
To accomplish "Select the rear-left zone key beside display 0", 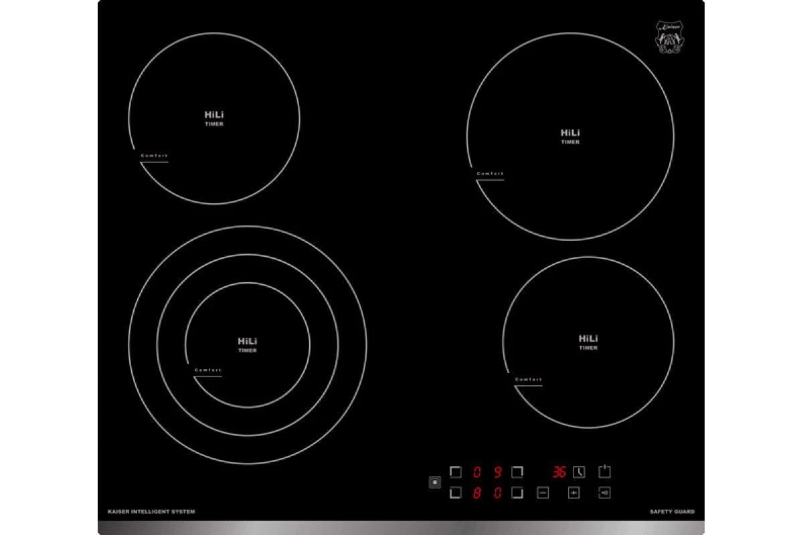I will click(x=456, y=472).
